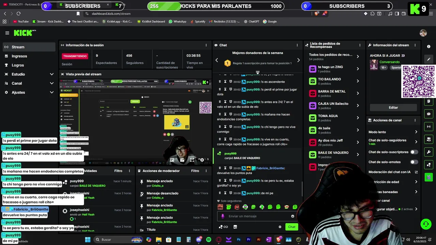Click the TOMA AGUA reward row
This screenshot has width=436, height=245.
point(334,118)
